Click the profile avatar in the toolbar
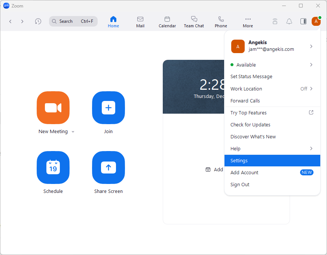Image resolution: width=327 pixels, height=255 pixels. point(316,21)
